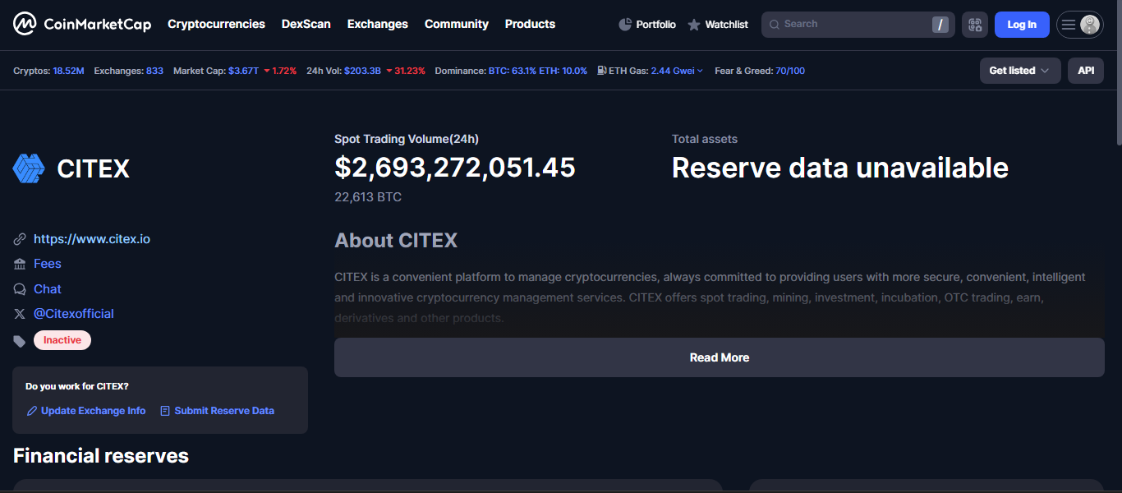Click the Dominance BTC 63.1% ETH 10.0% value
Viewport: 1122px width, 493px height.
point(538,71)
